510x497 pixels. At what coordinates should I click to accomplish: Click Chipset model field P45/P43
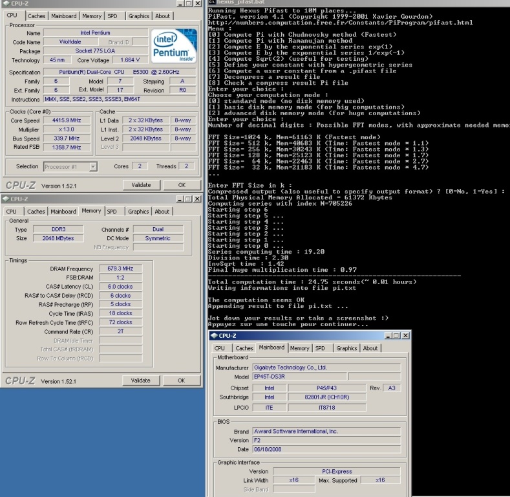tap(327, 388)
